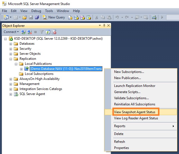
Task: Click the Save All icon
Action: (36, 17)
